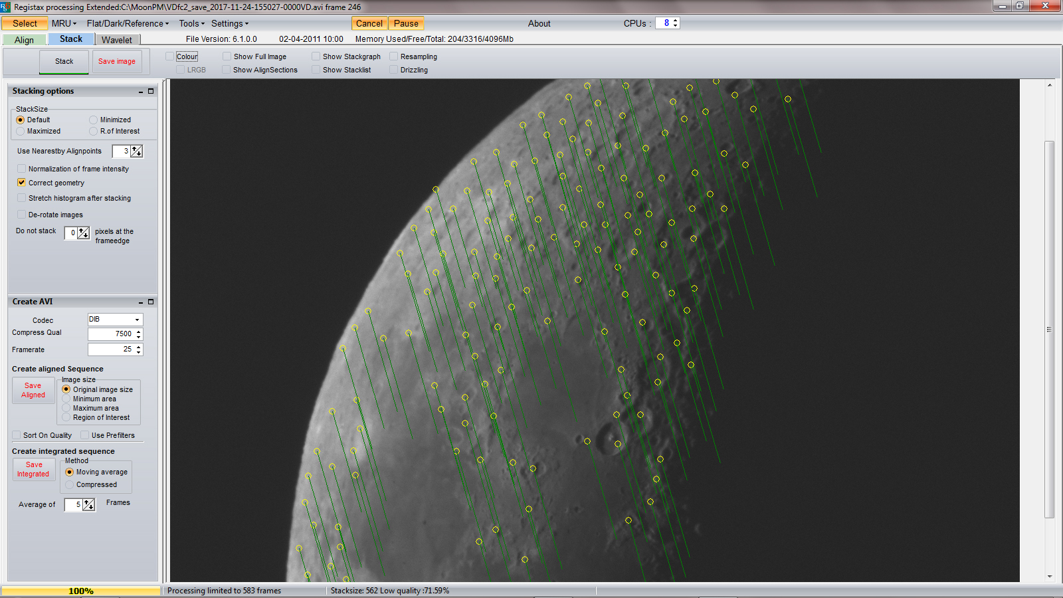
Task: Click the Cancel button
Action: click(x=369, y=23)
